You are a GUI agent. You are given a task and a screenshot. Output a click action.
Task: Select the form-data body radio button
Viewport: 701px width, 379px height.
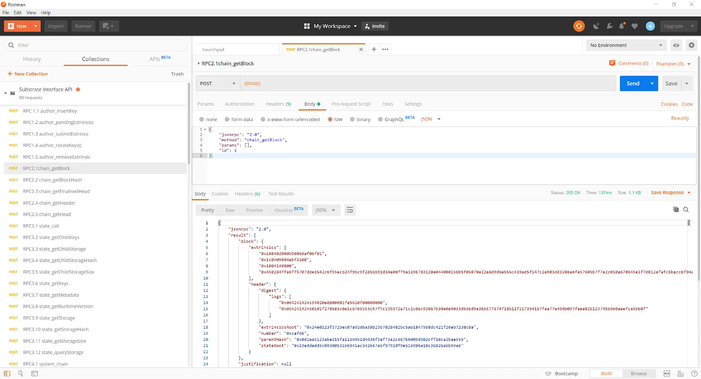[x=227, y=119]
